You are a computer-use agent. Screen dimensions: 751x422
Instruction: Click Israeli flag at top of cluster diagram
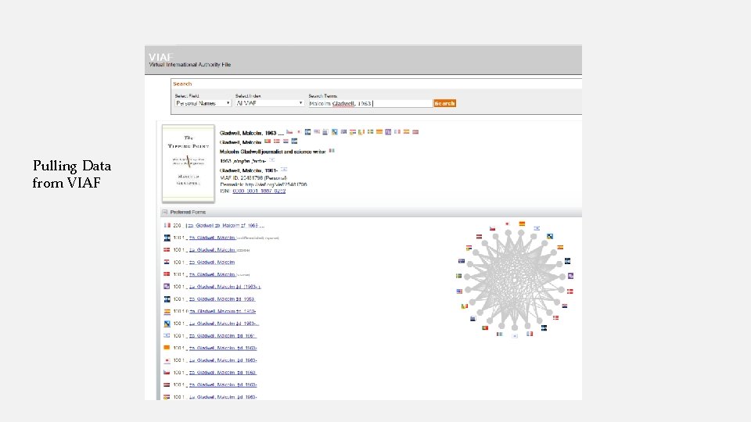pos(537,228)
